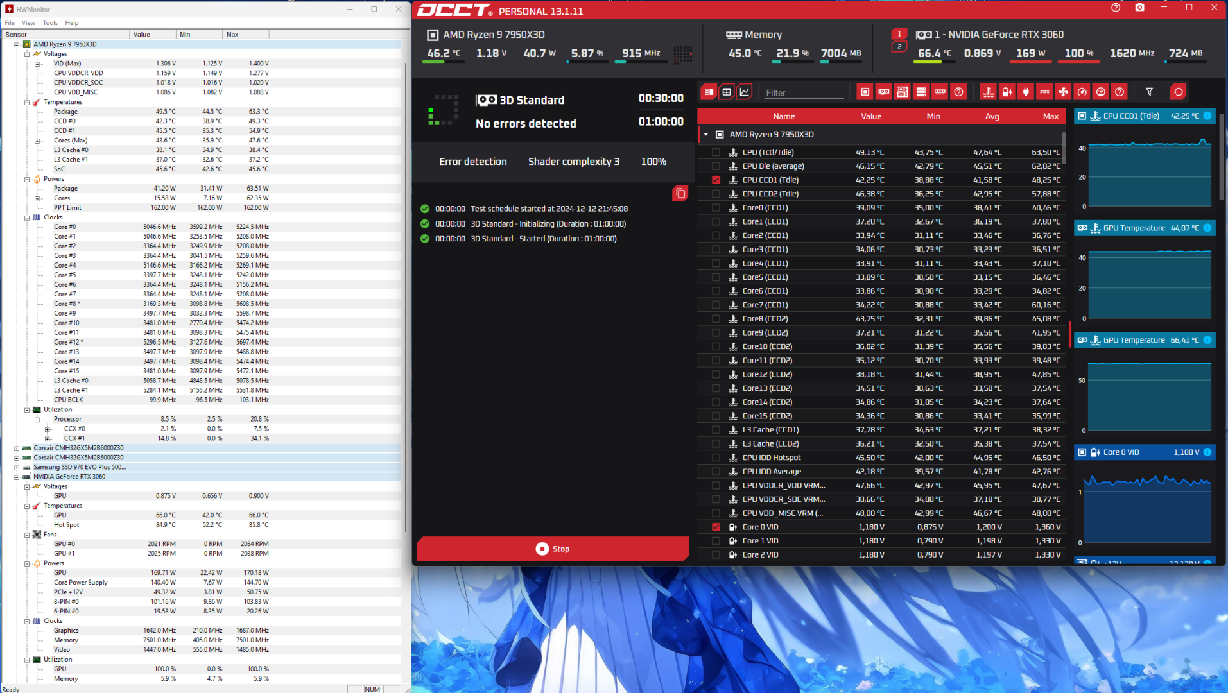The image size is (1228, 693).
Task: Switch OCCT monitoring to split list view
Action: coord(709,92)
